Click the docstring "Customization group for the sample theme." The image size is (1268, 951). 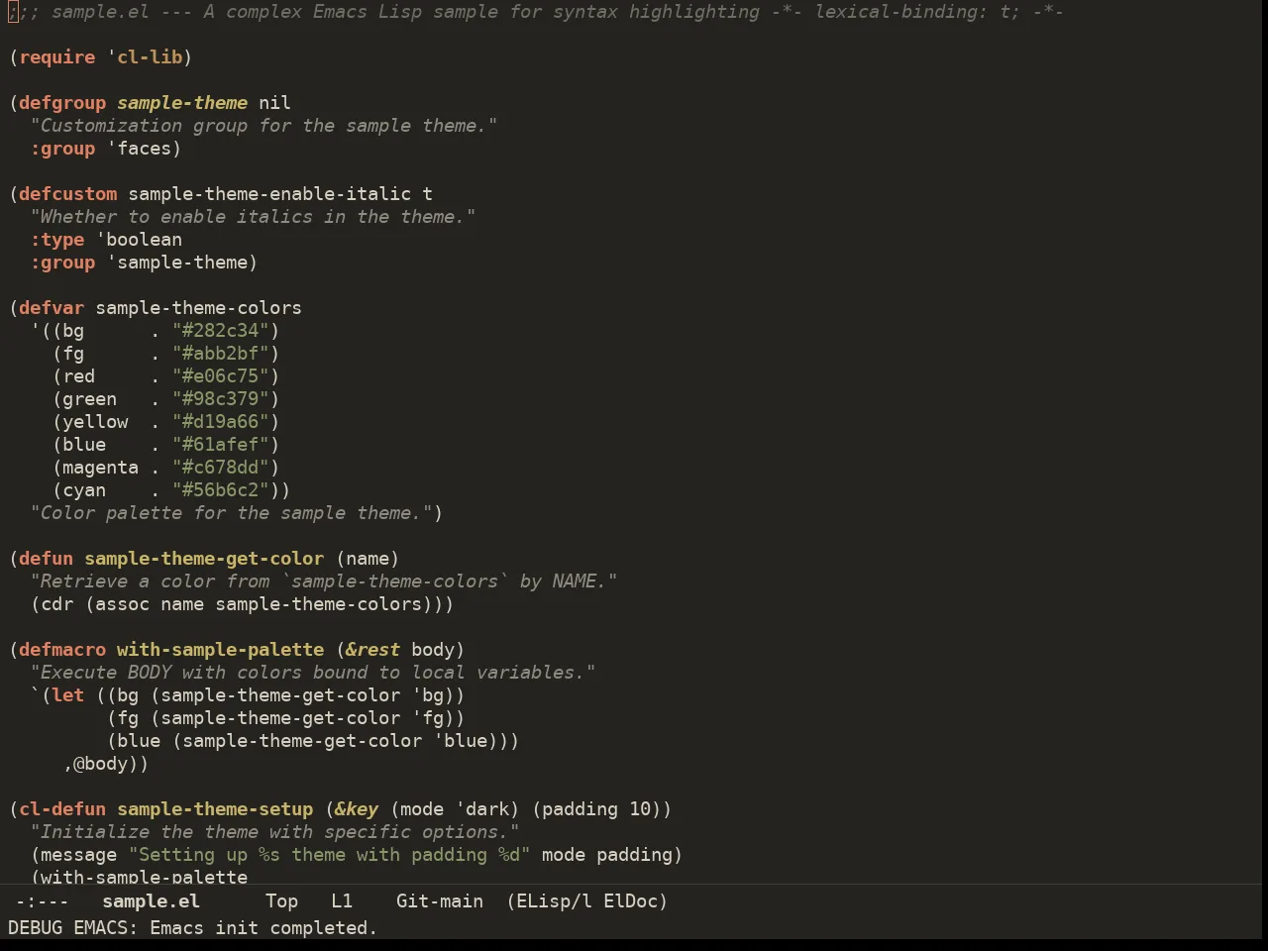[x=264, y=126]
